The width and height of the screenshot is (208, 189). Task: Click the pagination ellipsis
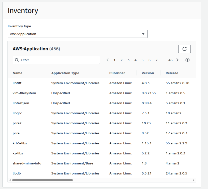tap(163, 60)
